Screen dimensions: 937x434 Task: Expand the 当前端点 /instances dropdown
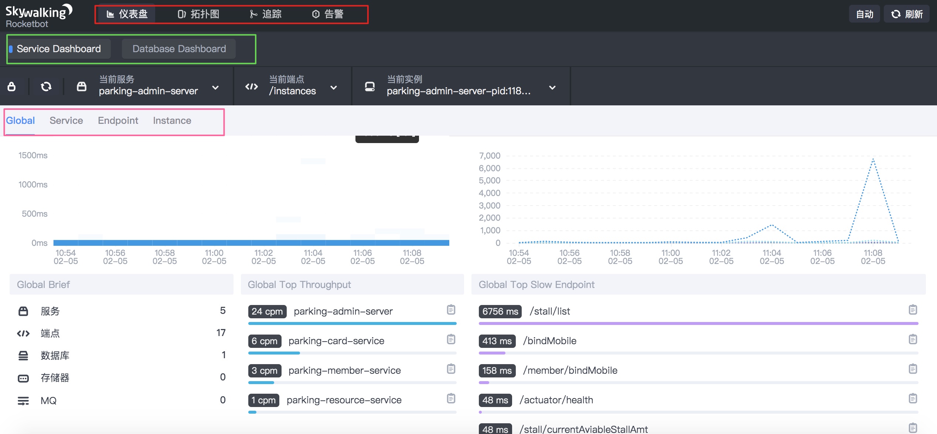point(333,88)
